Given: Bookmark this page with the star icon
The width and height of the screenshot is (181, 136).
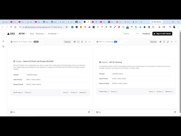Looking at the screenshot, I should (66, 27).
